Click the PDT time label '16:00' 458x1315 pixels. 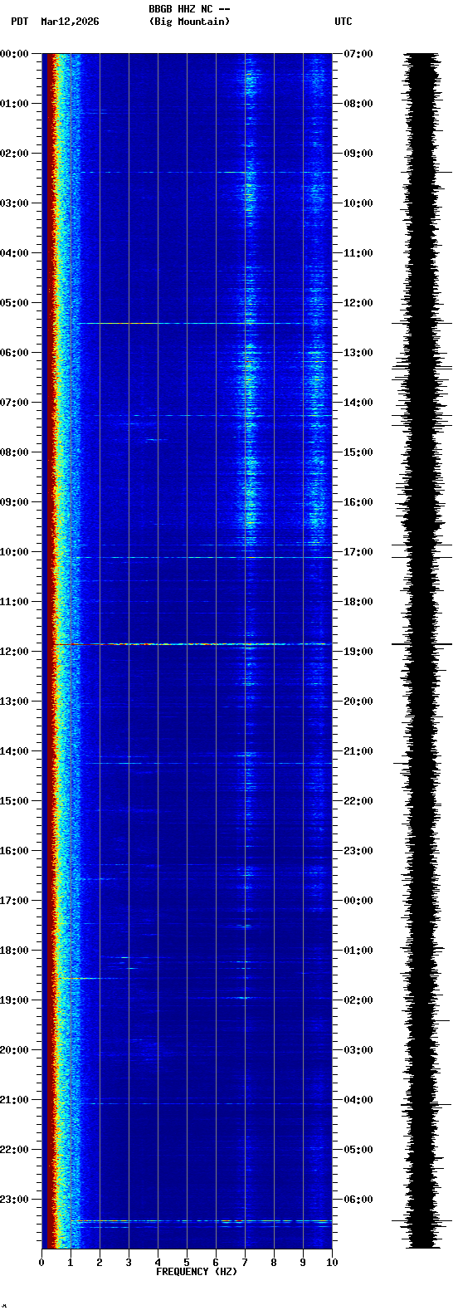(15, 851)
